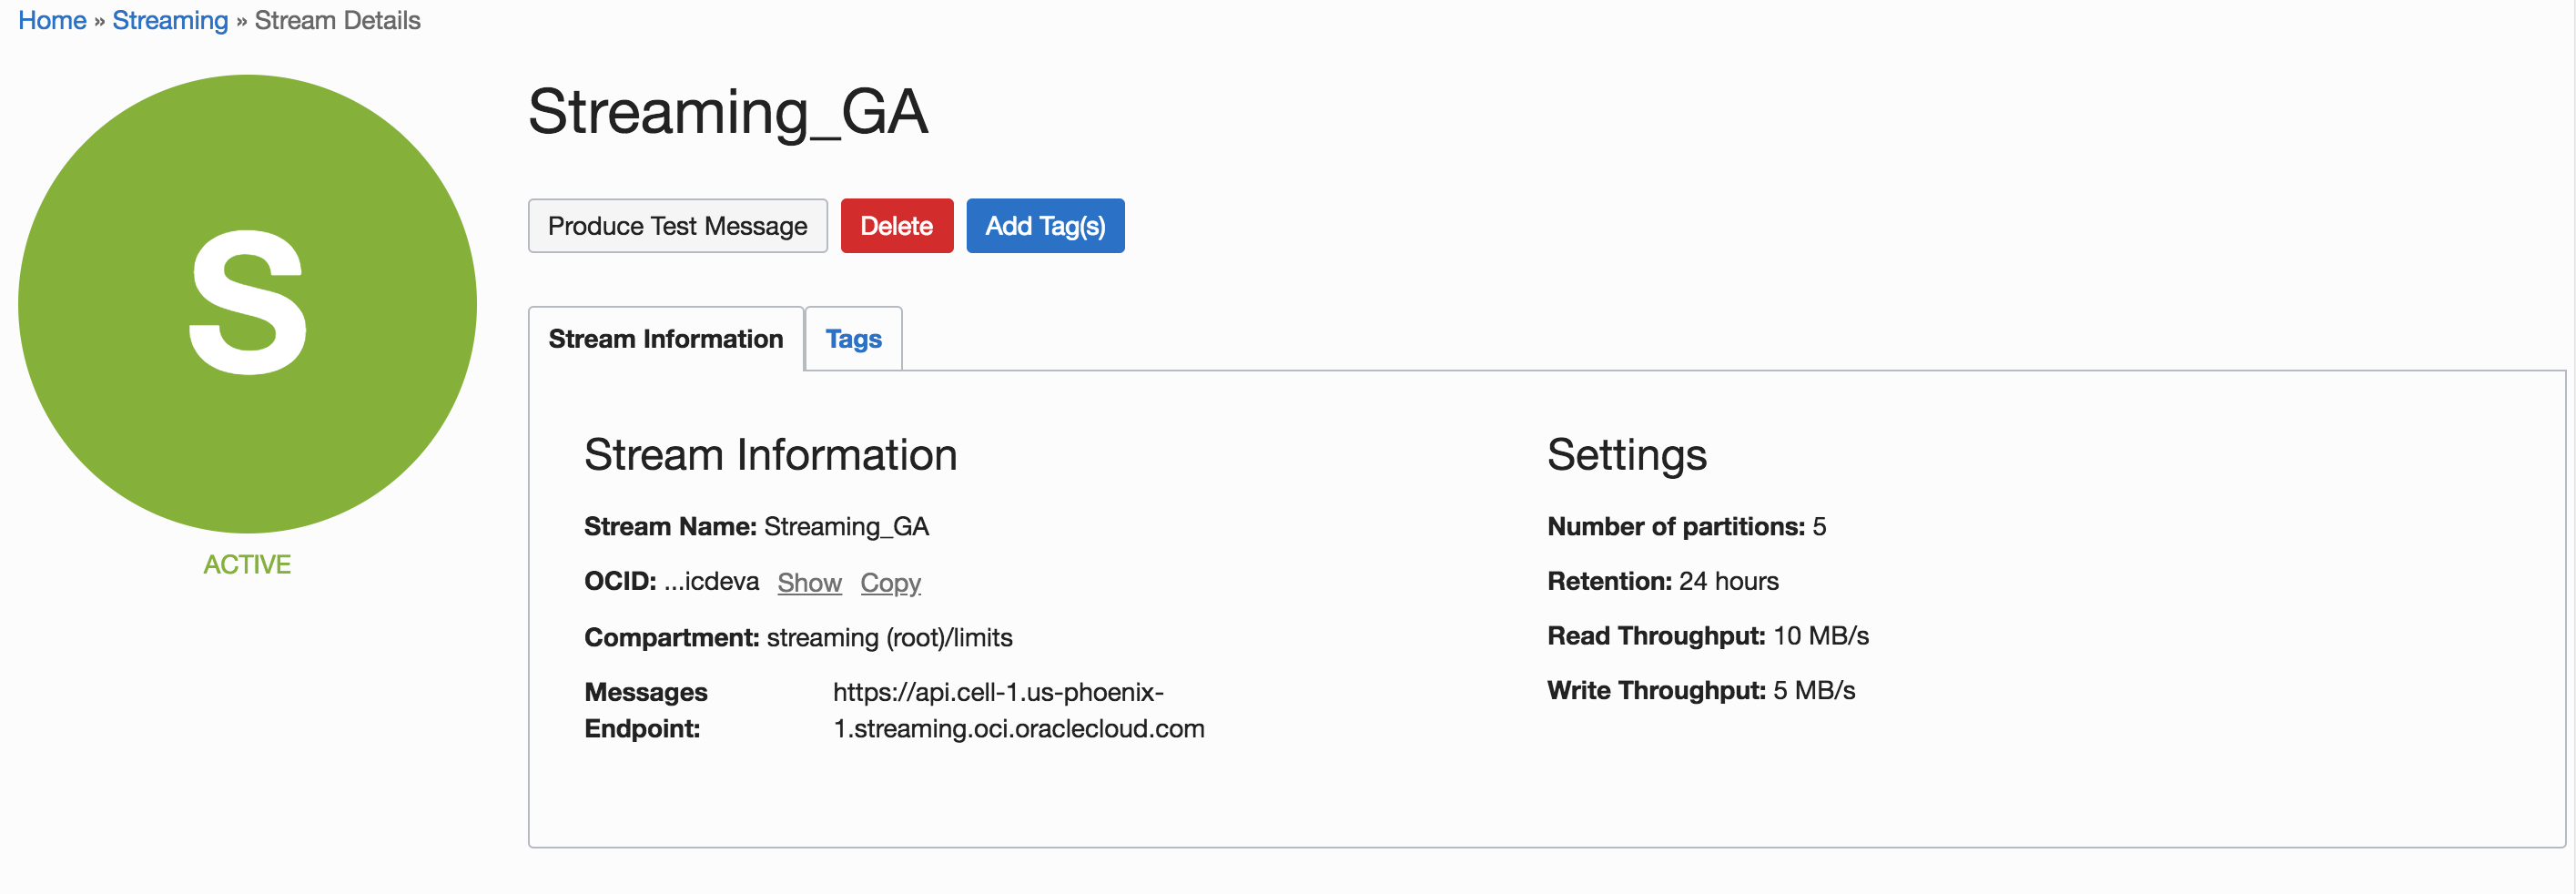Delete the Streaming_GA stream
2576x894 pixels.
[x=896, y=226]
